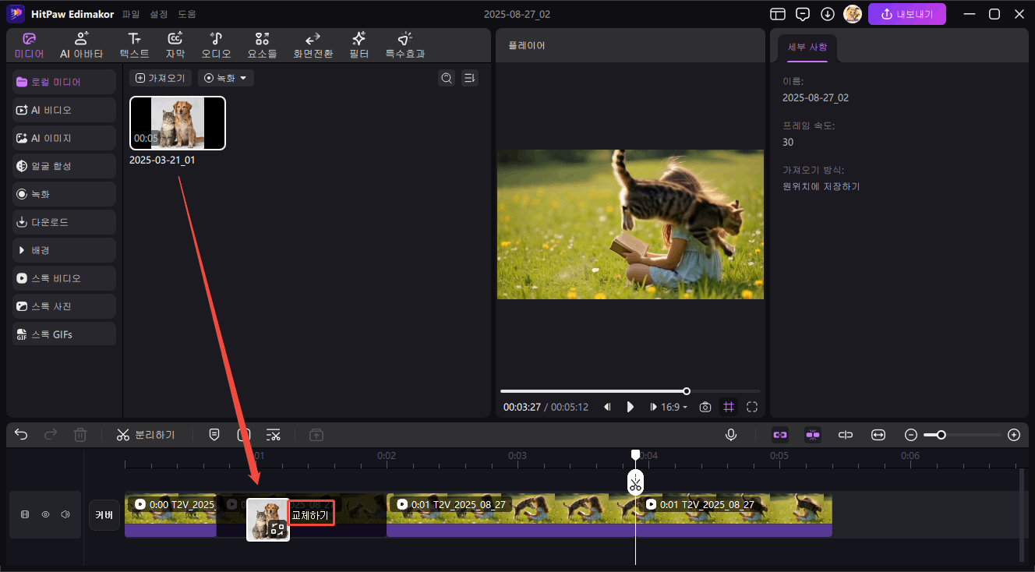Enter fullscreen preview in the player
Viewport: 1035px width, 572px height.
coord(752,407)
